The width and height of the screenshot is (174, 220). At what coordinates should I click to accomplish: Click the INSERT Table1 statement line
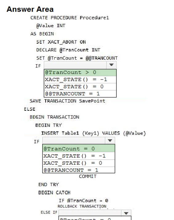(94, 133)
